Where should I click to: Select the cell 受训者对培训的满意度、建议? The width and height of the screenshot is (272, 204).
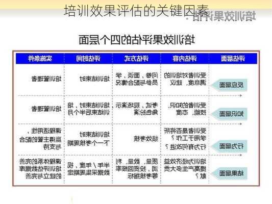185,79
